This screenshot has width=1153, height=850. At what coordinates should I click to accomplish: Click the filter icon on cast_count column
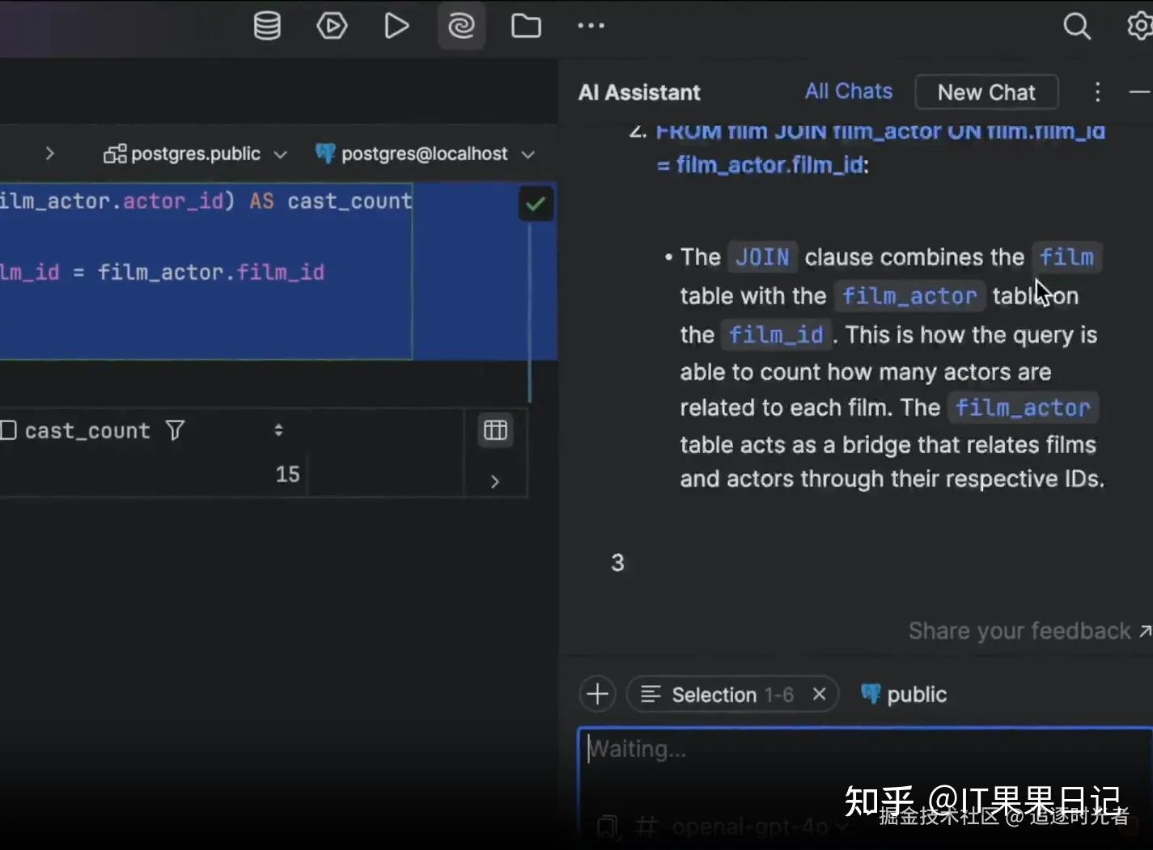coord(175,430)
